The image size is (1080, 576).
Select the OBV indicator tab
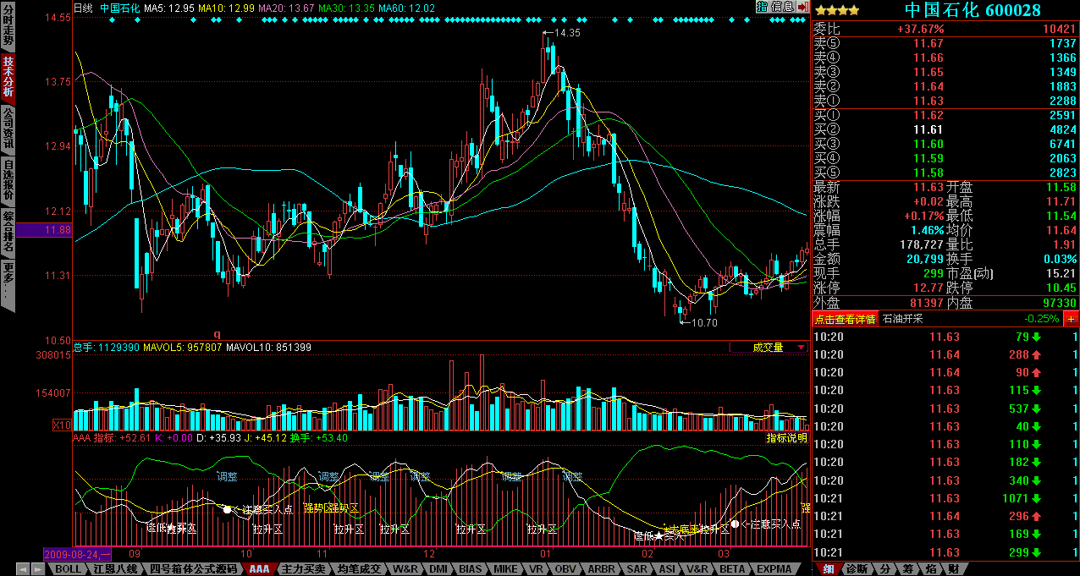565,569
